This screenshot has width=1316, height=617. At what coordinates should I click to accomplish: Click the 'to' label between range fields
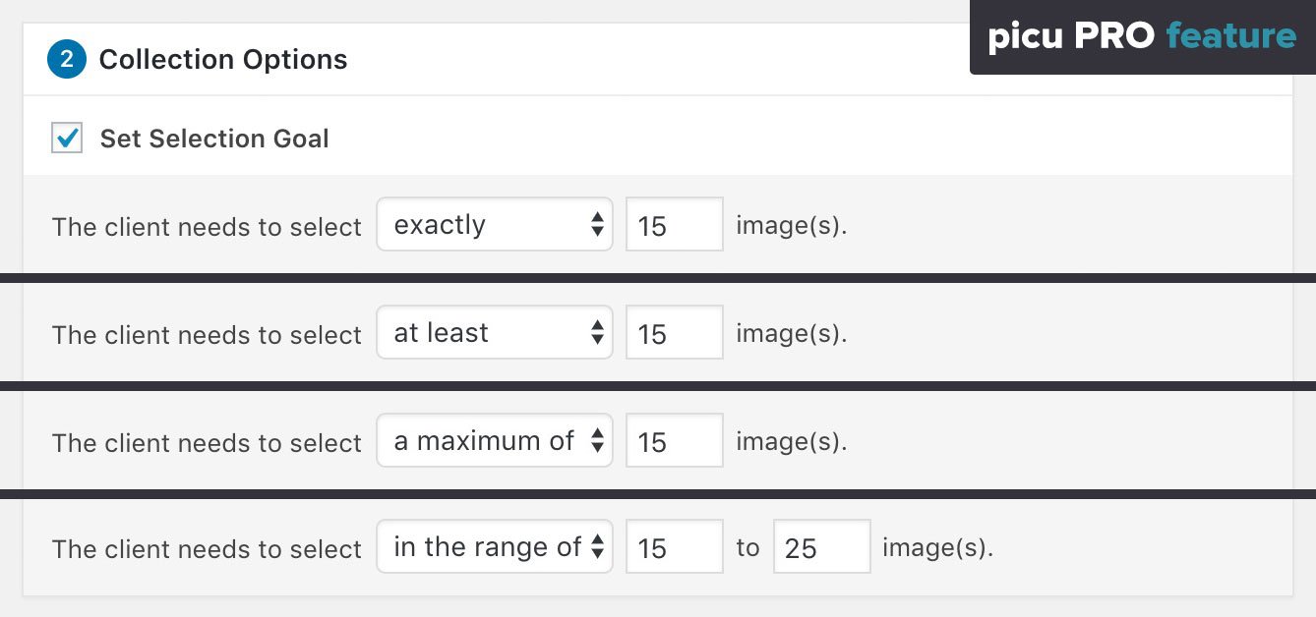click(748, 547)
